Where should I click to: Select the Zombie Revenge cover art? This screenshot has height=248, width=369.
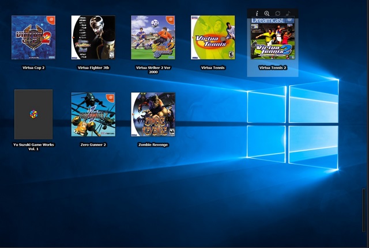pos(153,115)
